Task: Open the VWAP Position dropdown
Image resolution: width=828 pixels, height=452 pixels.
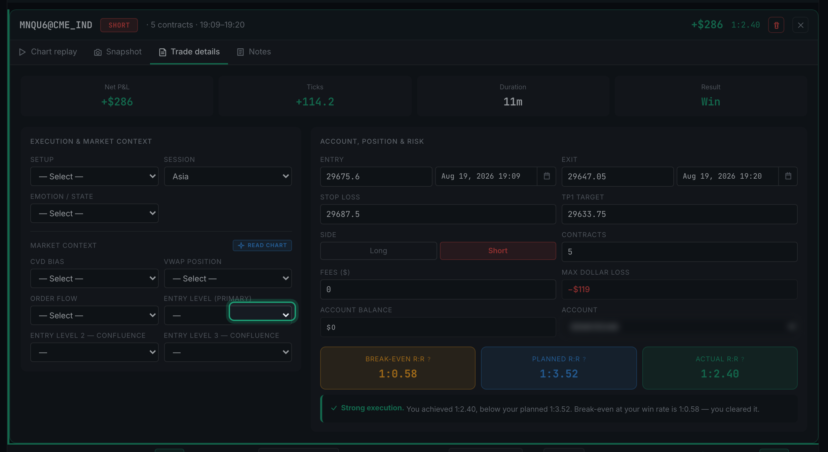Action: pos(228,278)
